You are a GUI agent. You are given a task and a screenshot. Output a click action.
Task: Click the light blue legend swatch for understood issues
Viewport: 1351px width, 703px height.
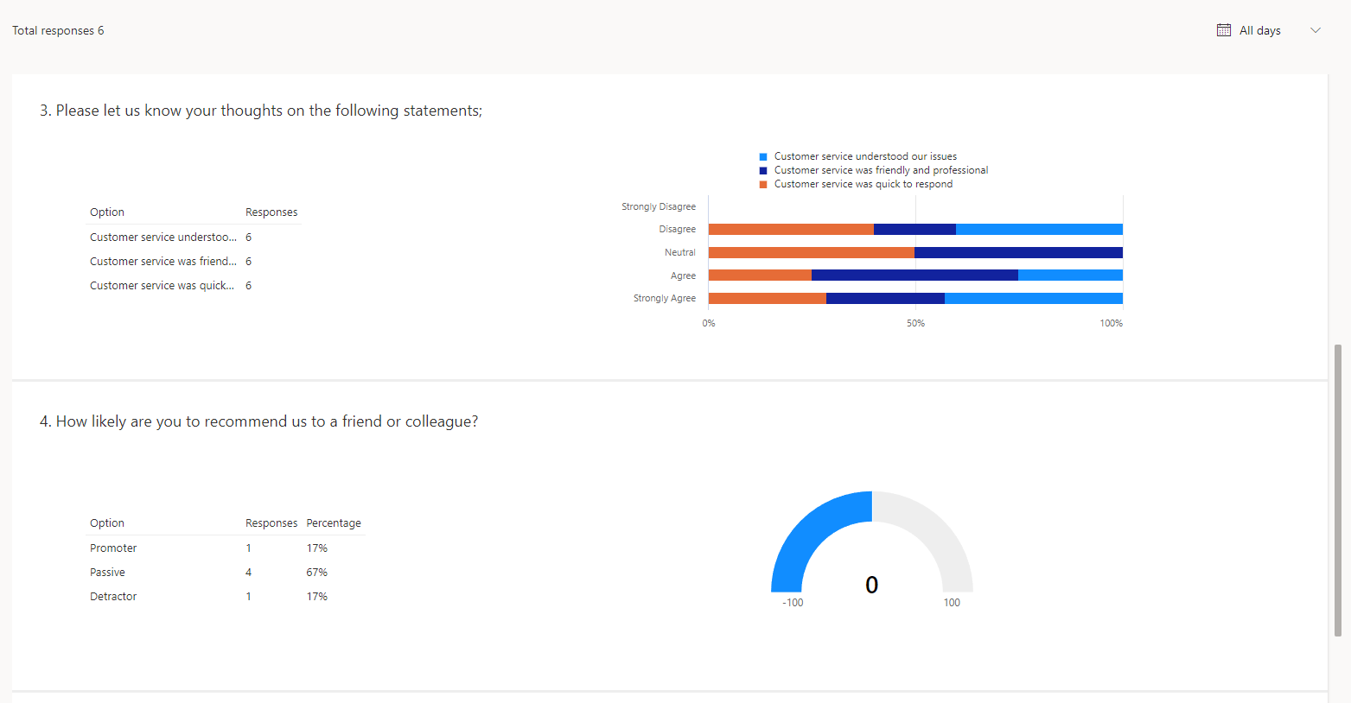pyautogui.click(x=763, y=157)
